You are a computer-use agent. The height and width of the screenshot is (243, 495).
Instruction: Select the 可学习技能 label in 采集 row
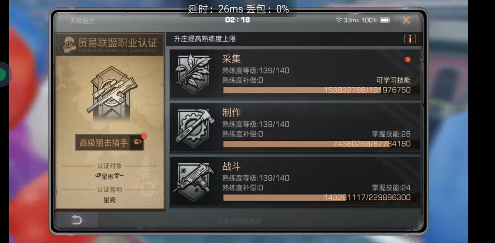click(393, 80)
